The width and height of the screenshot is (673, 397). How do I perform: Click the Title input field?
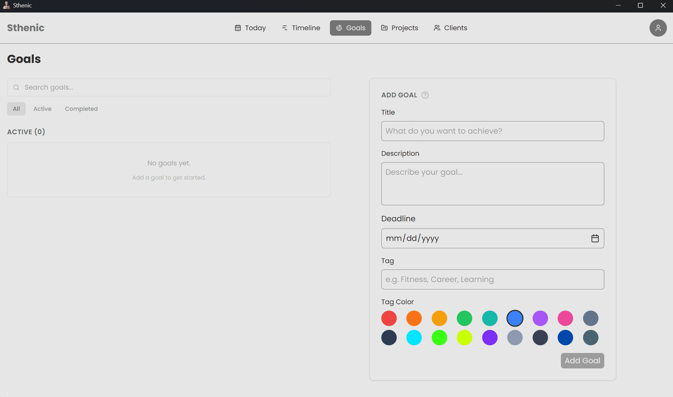(x=492, y=131)
